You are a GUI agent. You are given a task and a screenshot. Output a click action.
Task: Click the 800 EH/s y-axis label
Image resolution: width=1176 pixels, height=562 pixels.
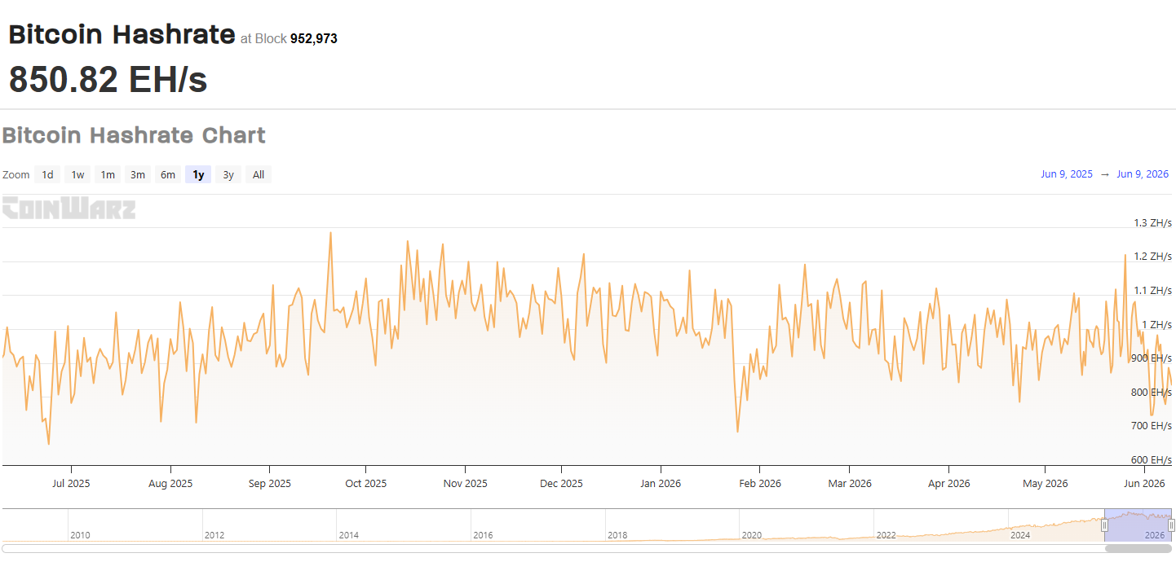tap(1151, 392)
